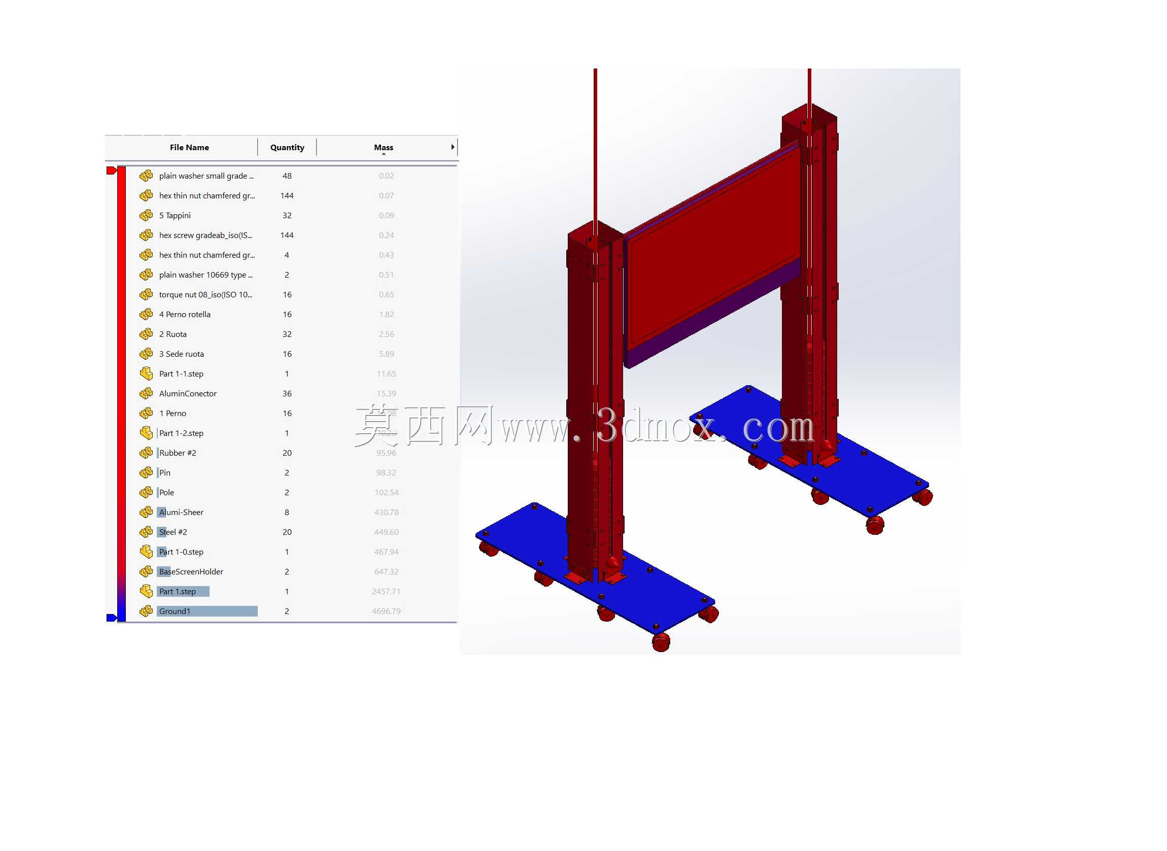Sort by File Name column header
Screen dimensions: 1167x851
(x=190, y=147)
